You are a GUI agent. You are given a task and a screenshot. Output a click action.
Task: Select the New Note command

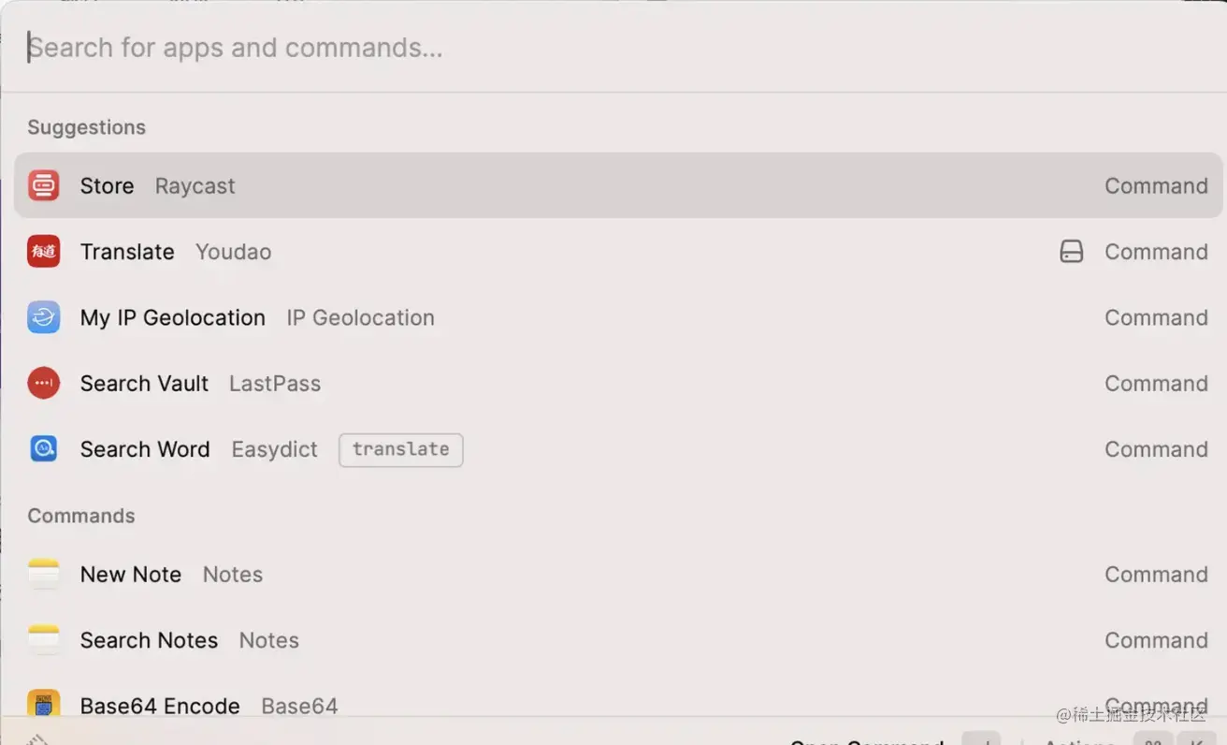point(618,574)
